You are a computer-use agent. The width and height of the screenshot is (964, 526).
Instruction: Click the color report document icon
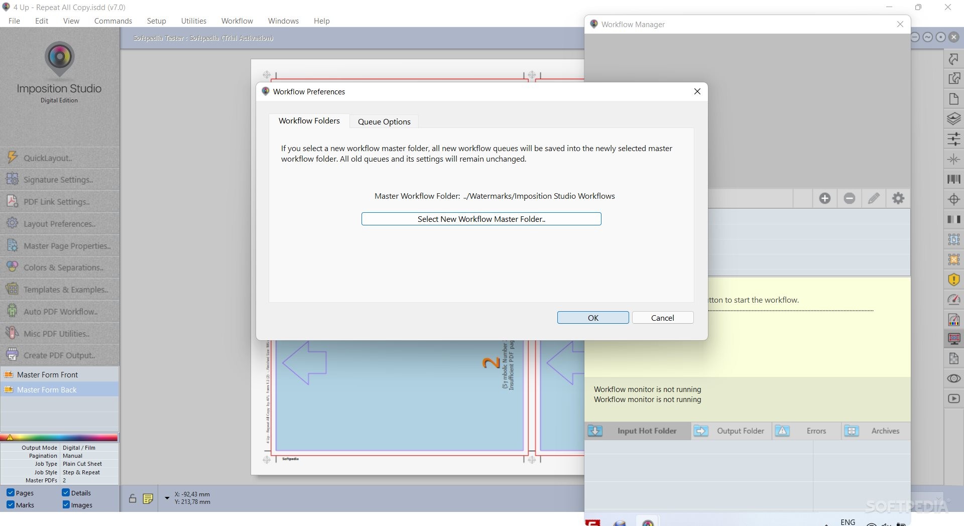point(953,319)
